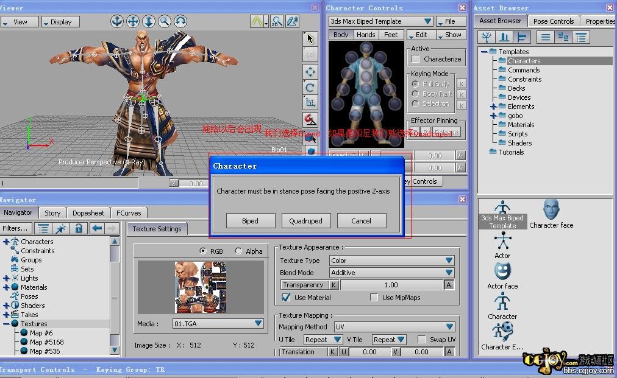617x378 pixels.
Task: Open the Viewer View menu
Action: click(20, 22)
